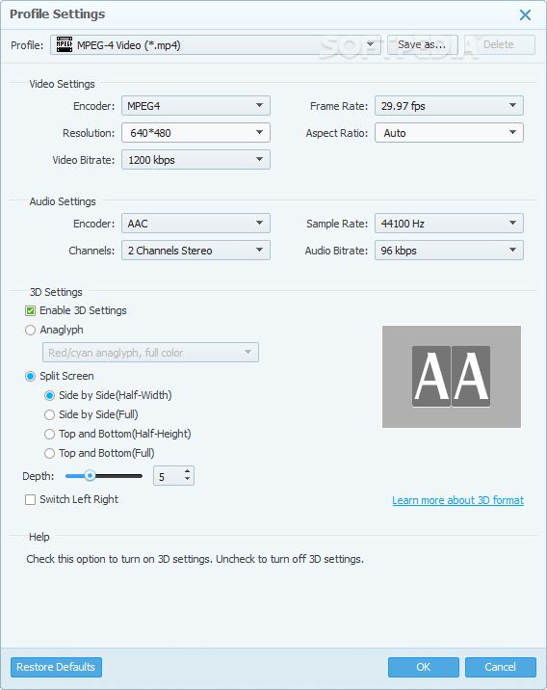Open the Profile dropdown MPEG-4 Video
This screenshot has height=690, width=547.
tap(215, 45)
